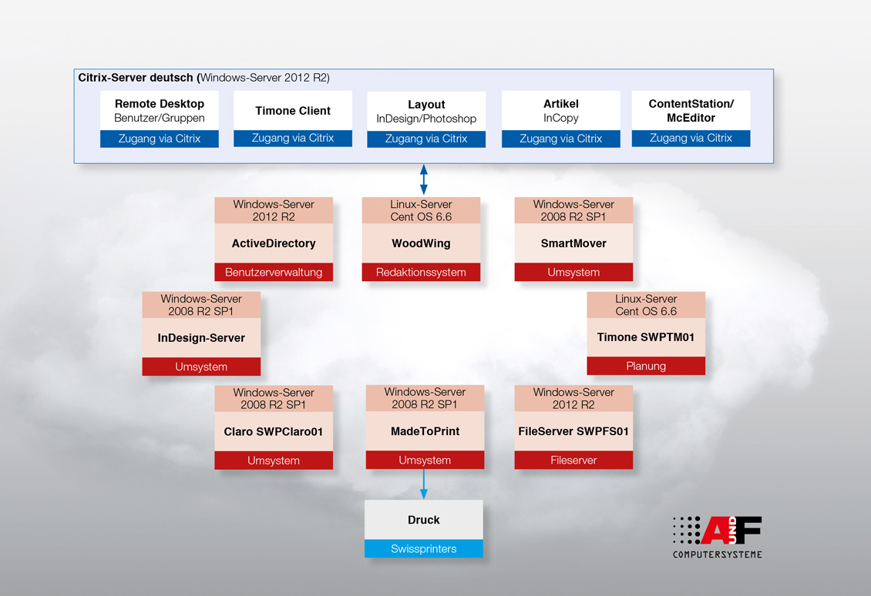Toggle Zugang via Citrix under Timone Client

point(293,139)
